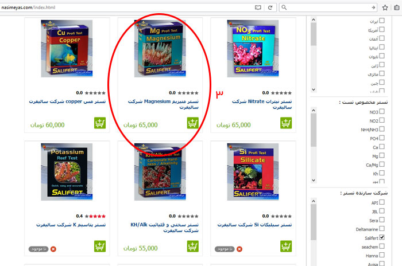Add the Copper tester to the cart
Image resolution: width=402 pixels, height=266 pixels.
coord(100,123)
